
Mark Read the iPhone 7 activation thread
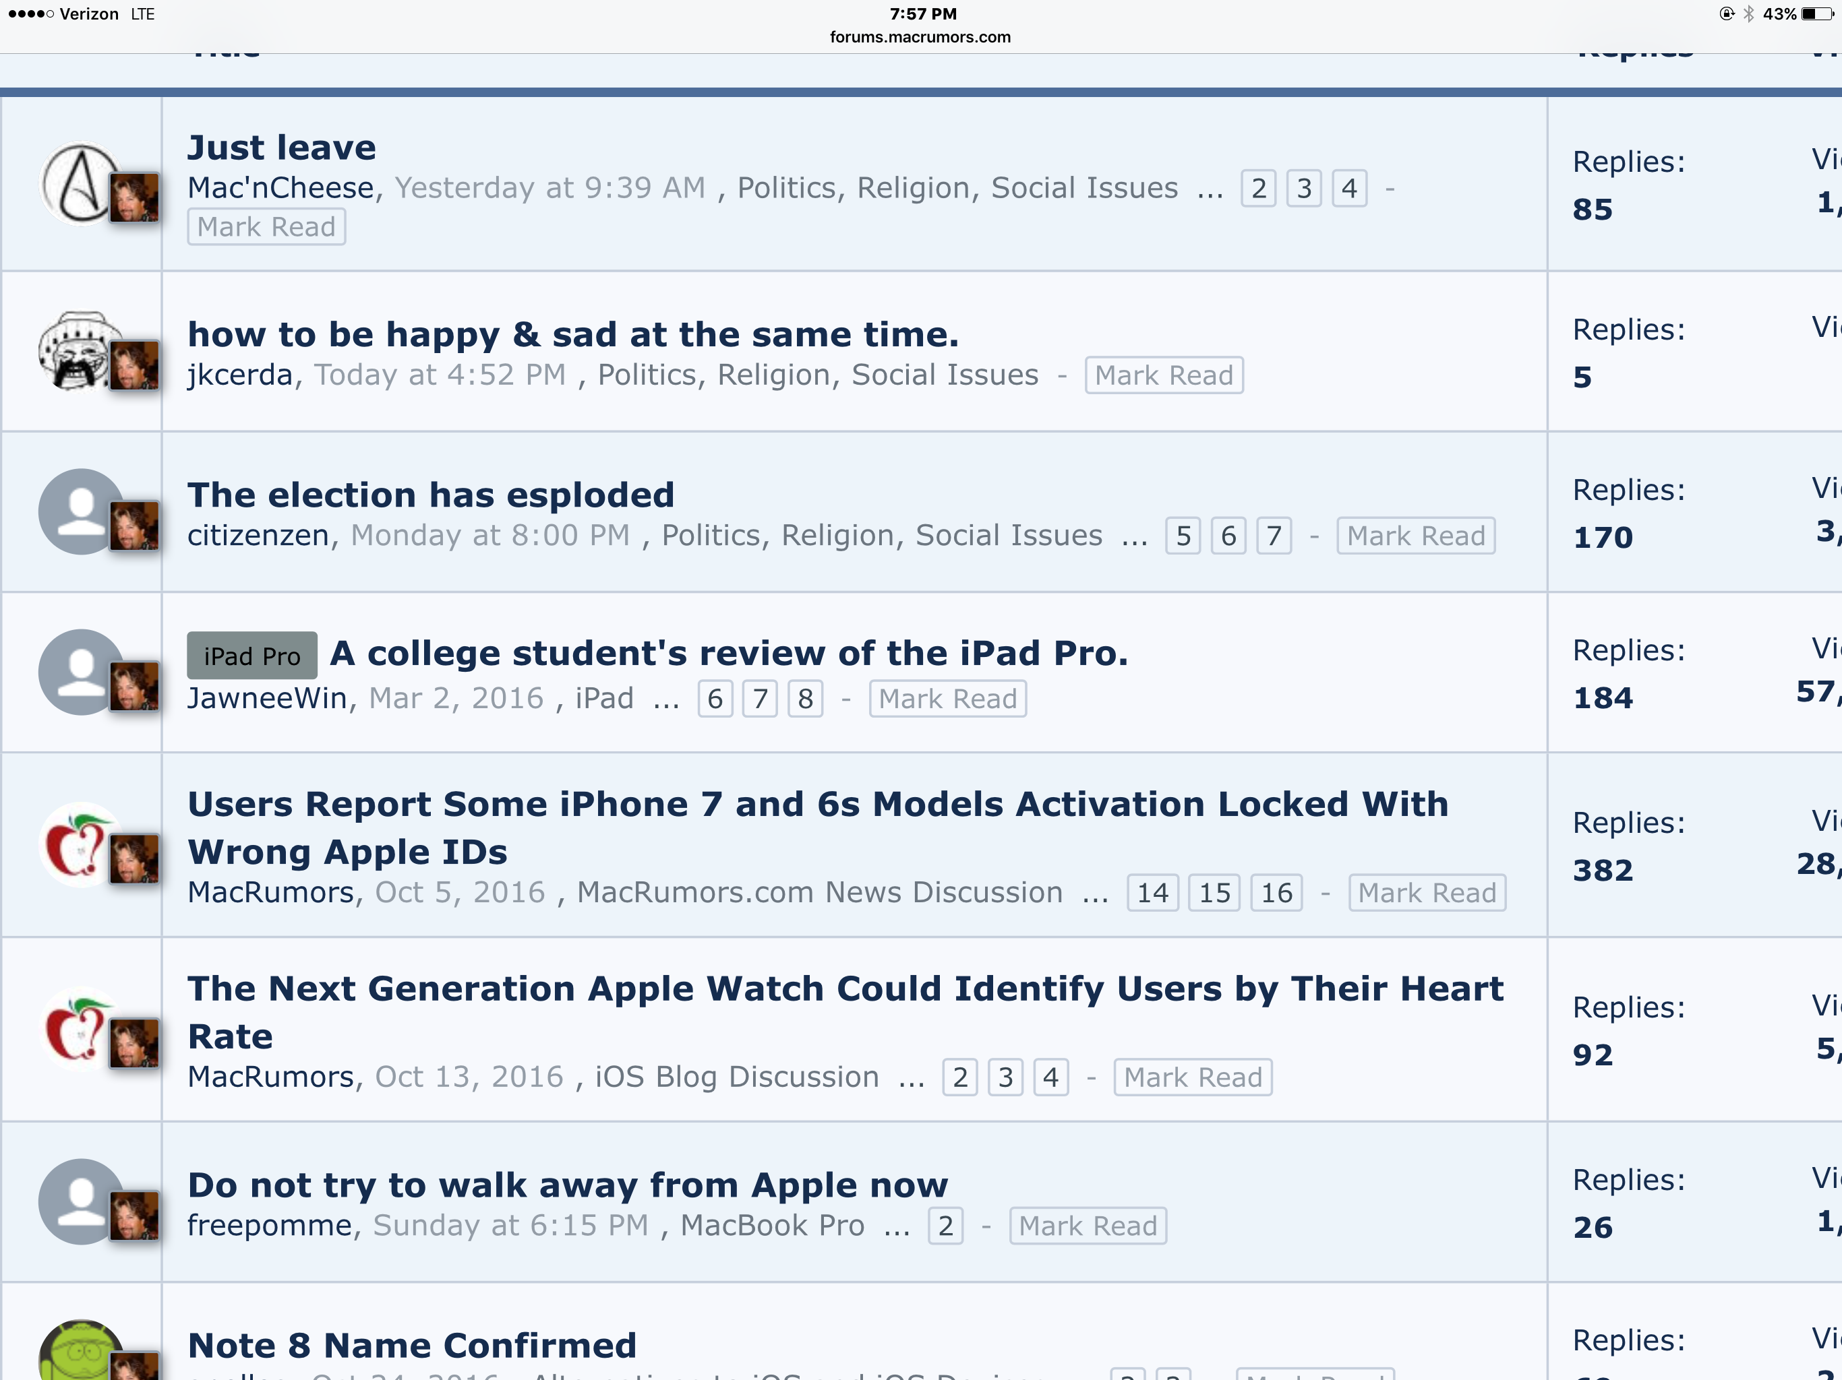[1427, 893]
